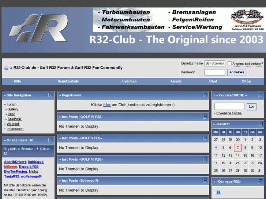This screenshot has height=199, width=266.
Task: Collapse the Site Navigation panel
Action: pos(50,95)
